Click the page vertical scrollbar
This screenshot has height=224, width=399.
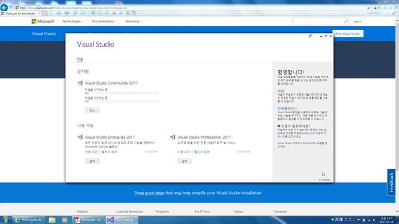point(397,117)
